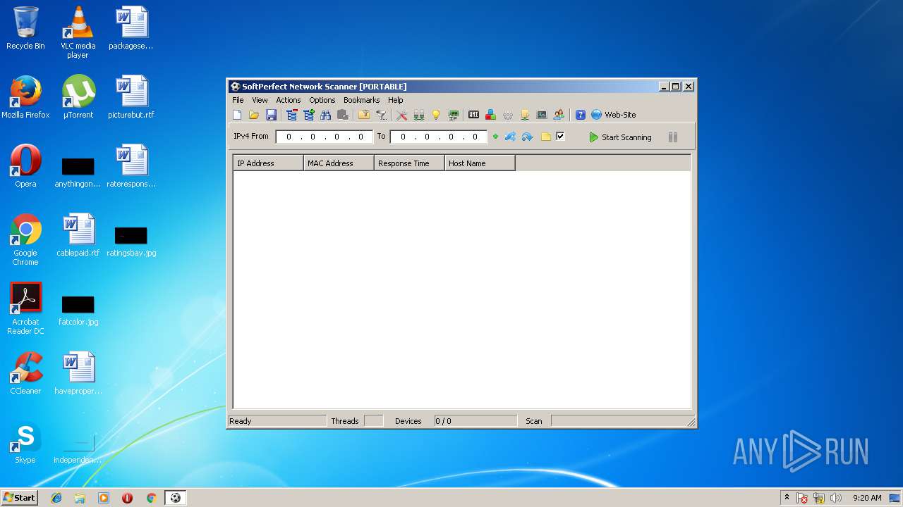
Task: Click the Start Scanning button
Action: click(620, 137)
